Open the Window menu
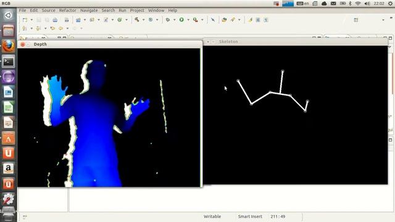The height and width of the screenshot is (222, 395). coord(156,10)
